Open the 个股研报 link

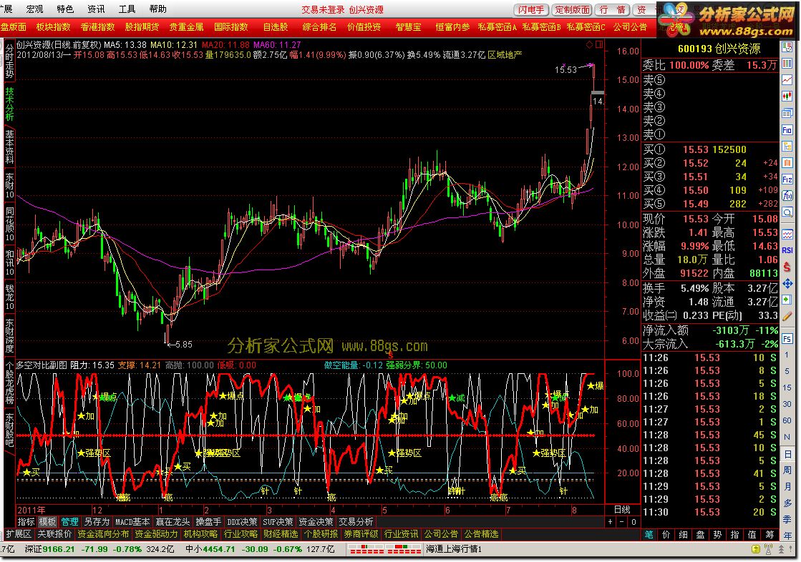tap(320, 534)
